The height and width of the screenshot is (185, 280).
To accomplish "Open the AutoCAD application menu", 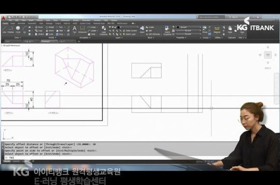I will (3, 18).
